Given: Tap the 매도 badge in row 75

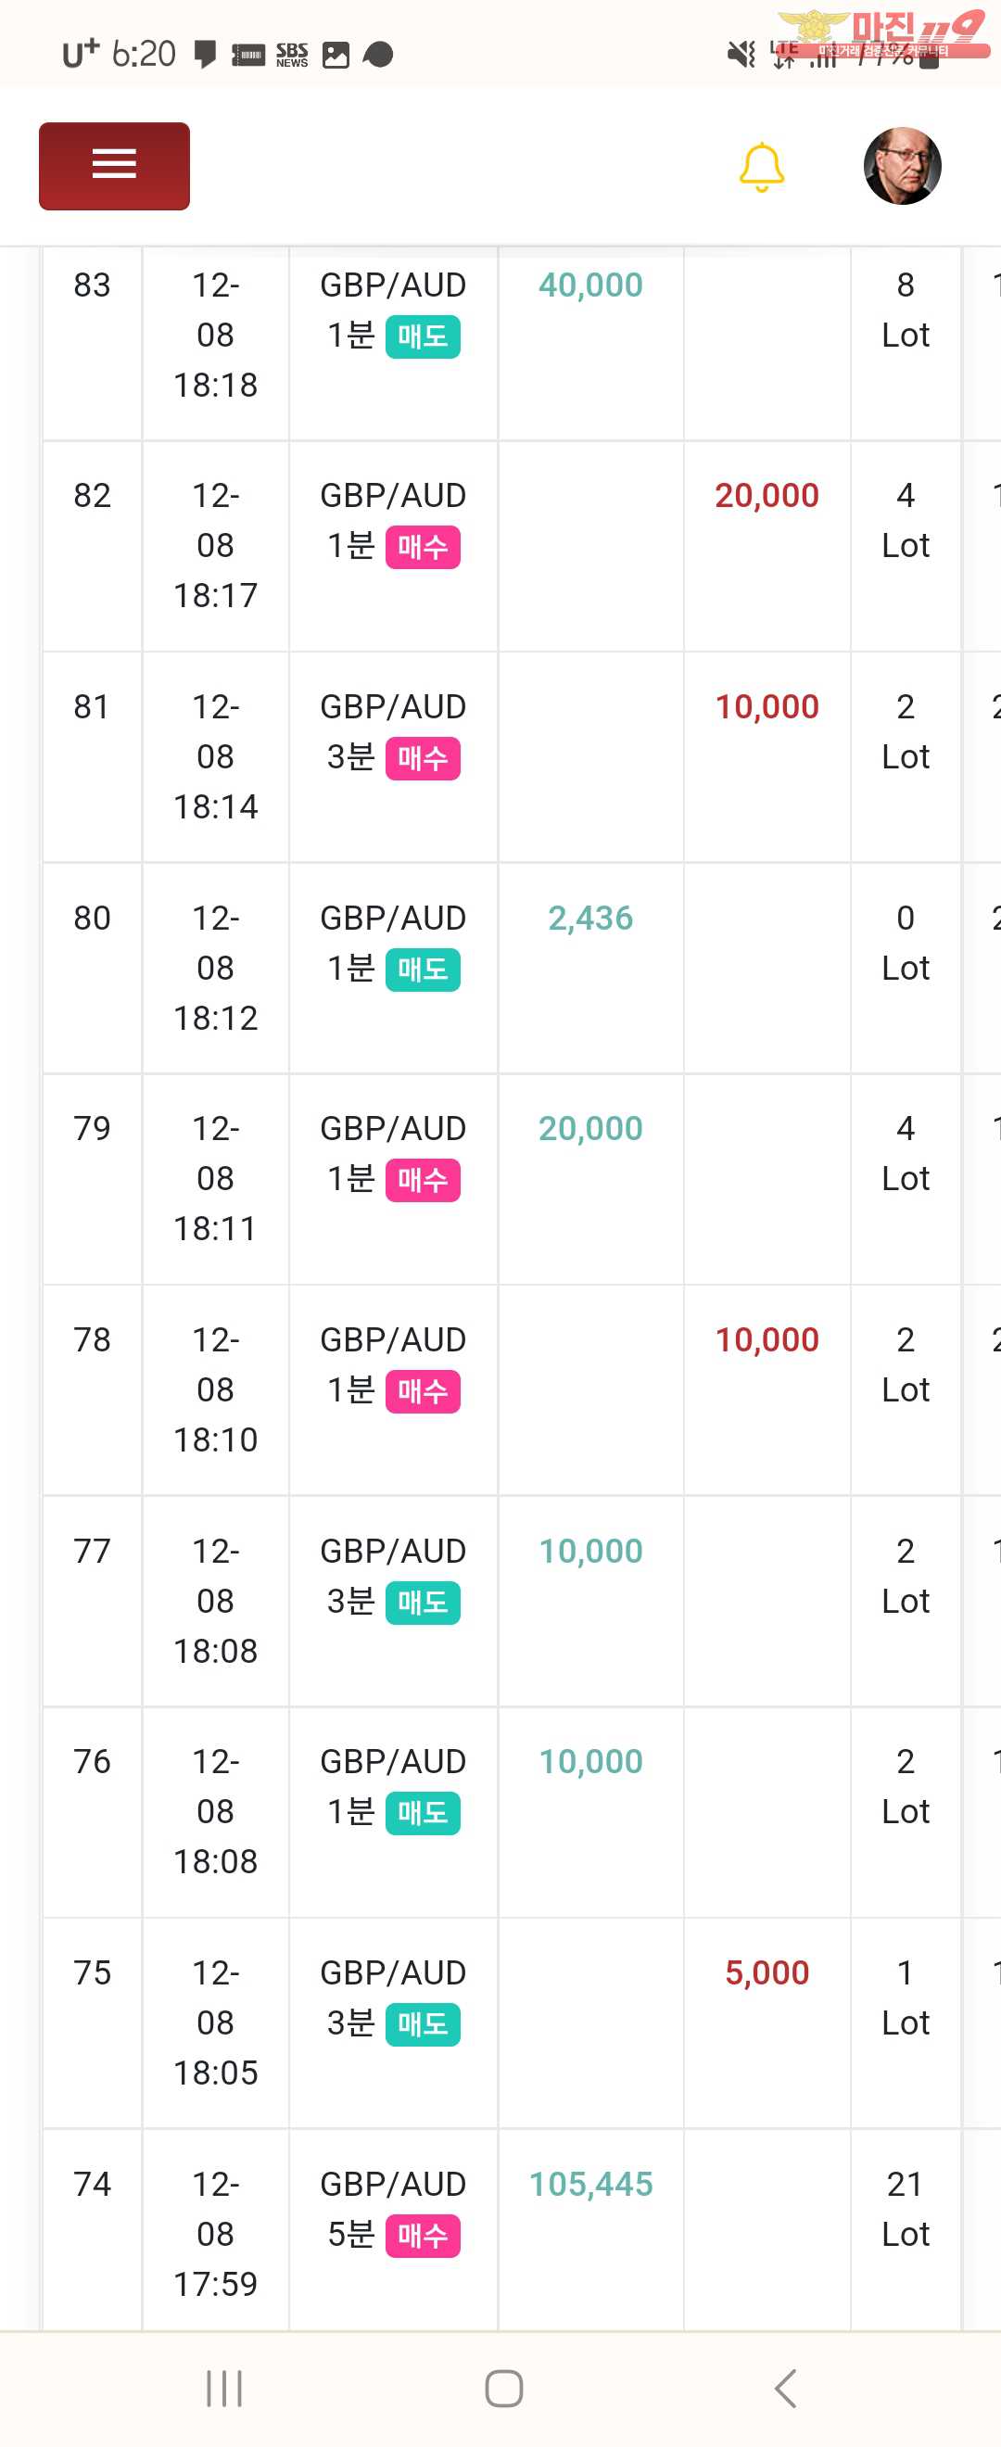Looking at the screenshot, I should [x=423, y=2024].
